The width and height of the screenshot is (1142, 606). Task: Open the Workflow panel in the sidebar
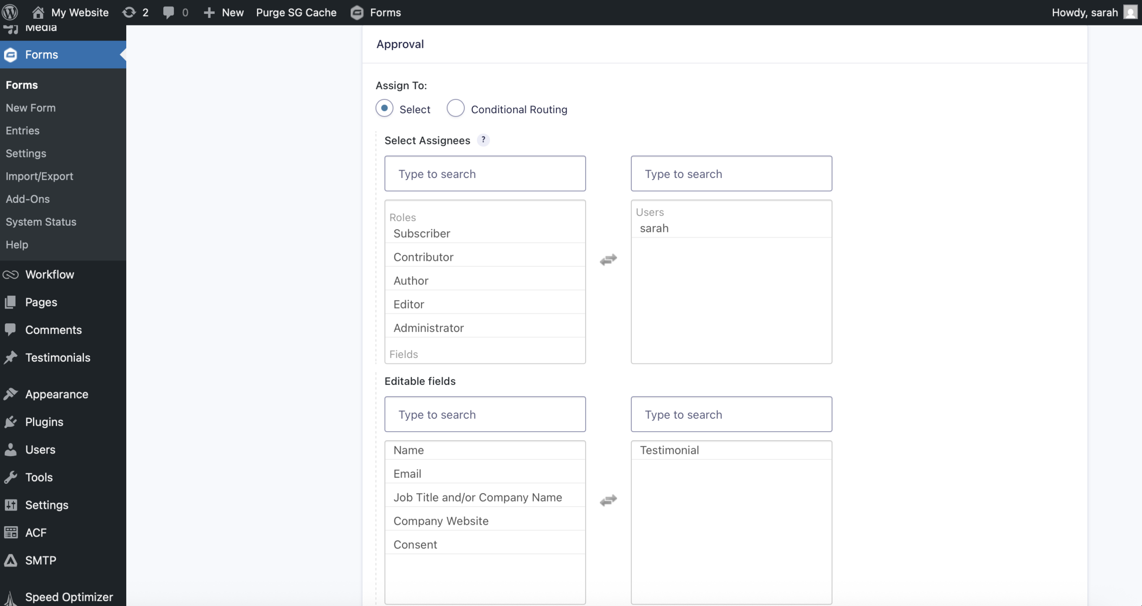pos(11,274)
